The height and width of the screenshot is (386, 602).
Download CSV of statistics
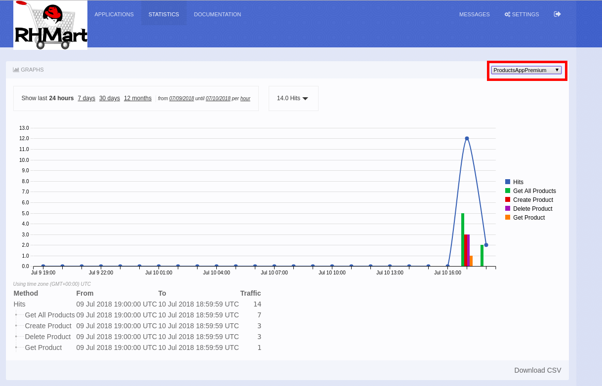coord(537,370)
